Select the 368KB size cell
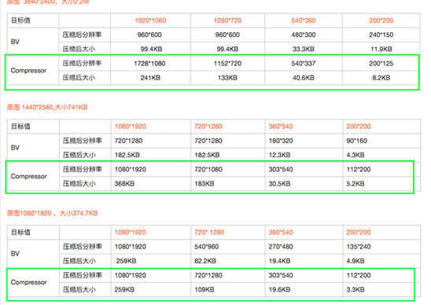Image resolution: width=431 pixels, height=305 pixels. coord(124,184)
